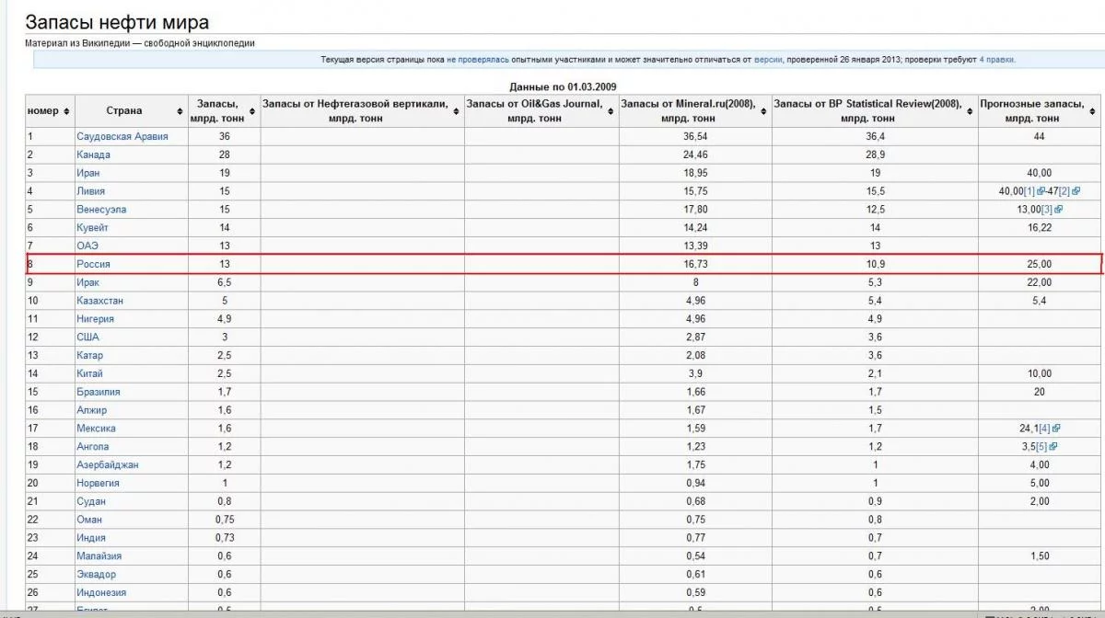1105x618 pixels.
Task: Select Кувейт forecast value 16,22
Action: pos(1039,228)
